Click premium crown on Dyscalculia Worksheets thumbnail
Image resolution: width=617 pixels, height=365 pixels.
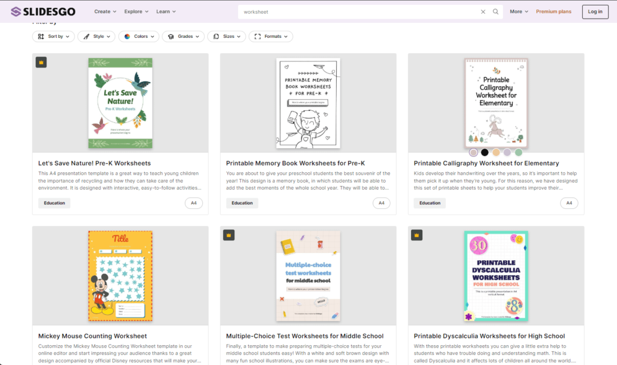(x=417, y=235)
